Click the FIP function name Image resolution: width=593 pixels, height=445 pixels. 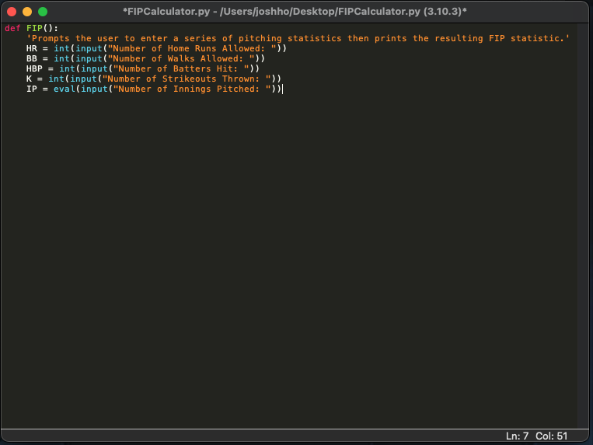(34, 29)
